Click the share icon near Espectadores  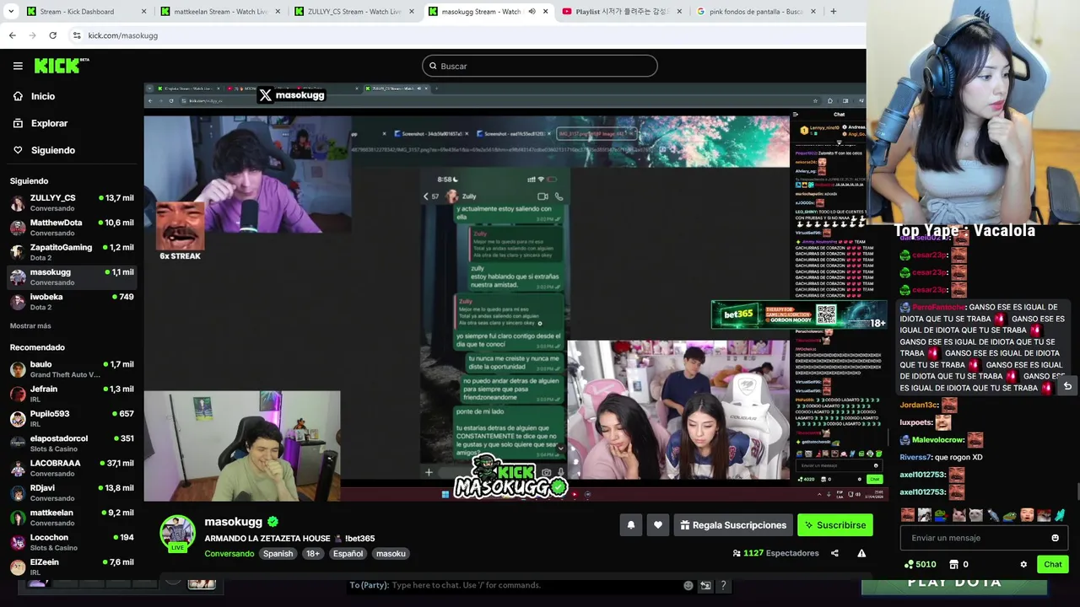pyautogui.click(x=834, y=553)
